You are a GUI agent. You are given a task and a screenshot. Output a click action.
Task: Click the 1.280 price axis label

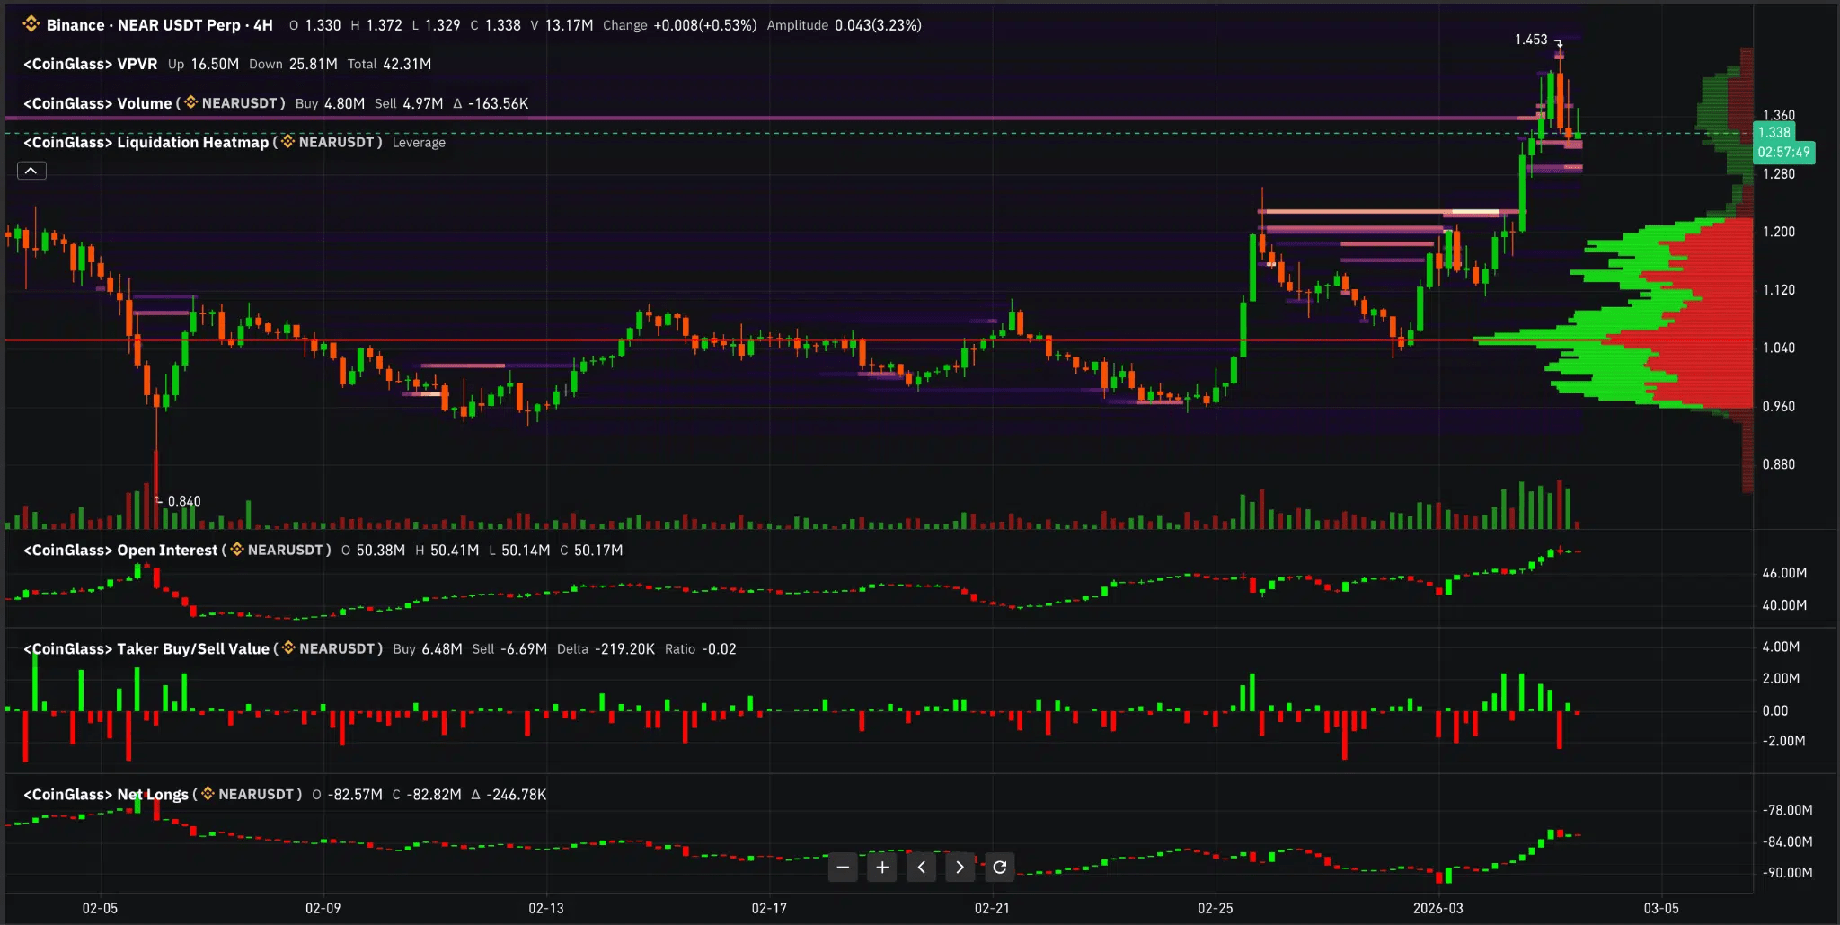(x=1779, y=173)
